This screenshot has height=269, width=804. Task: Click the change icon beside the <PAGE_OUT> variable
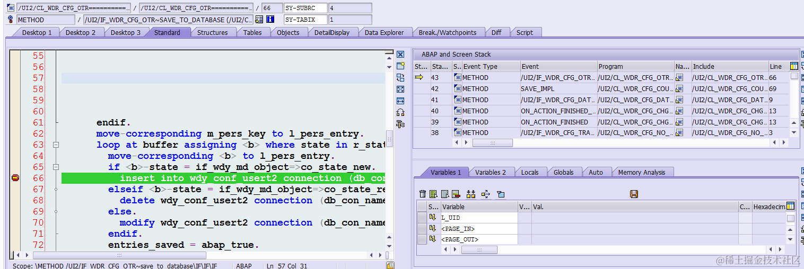[433, 239]
